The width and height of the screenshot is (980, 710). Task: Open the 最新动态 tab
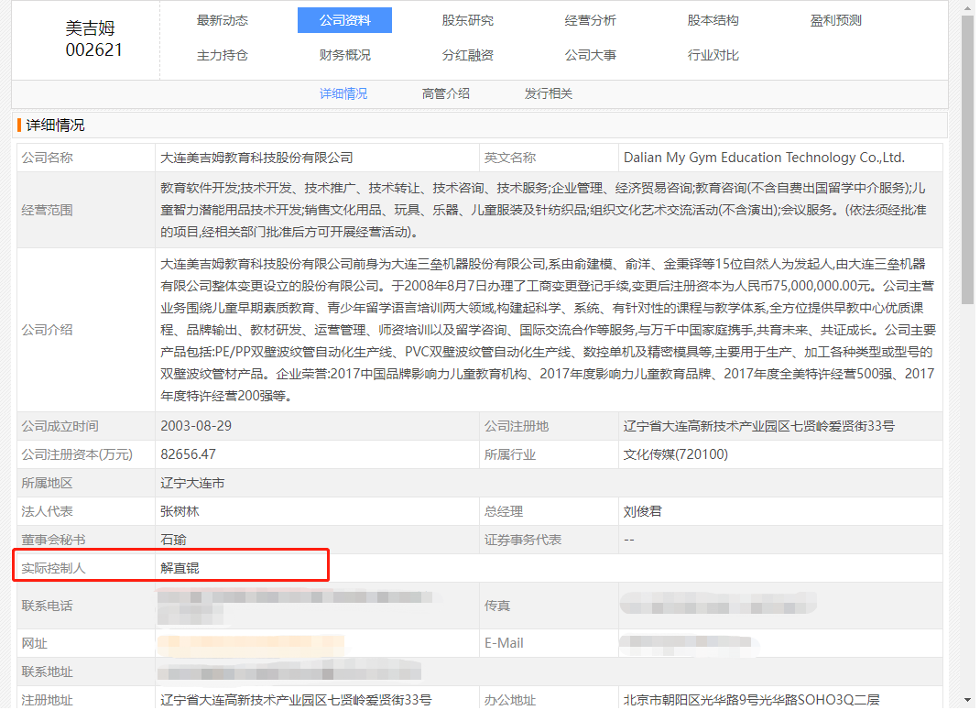[222, 20]
